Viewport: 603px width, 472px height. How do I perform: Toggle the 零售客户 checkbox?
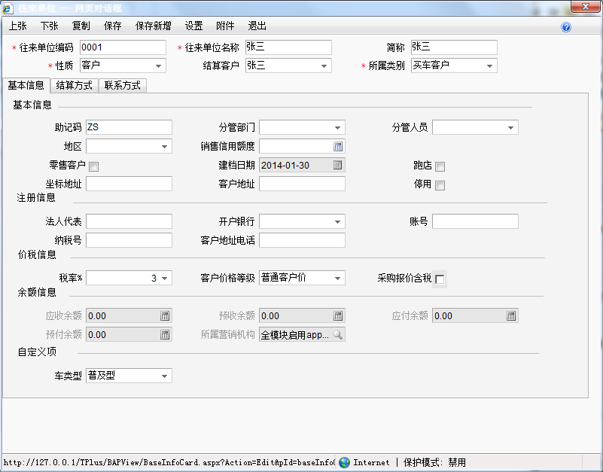tap(93, 166)
